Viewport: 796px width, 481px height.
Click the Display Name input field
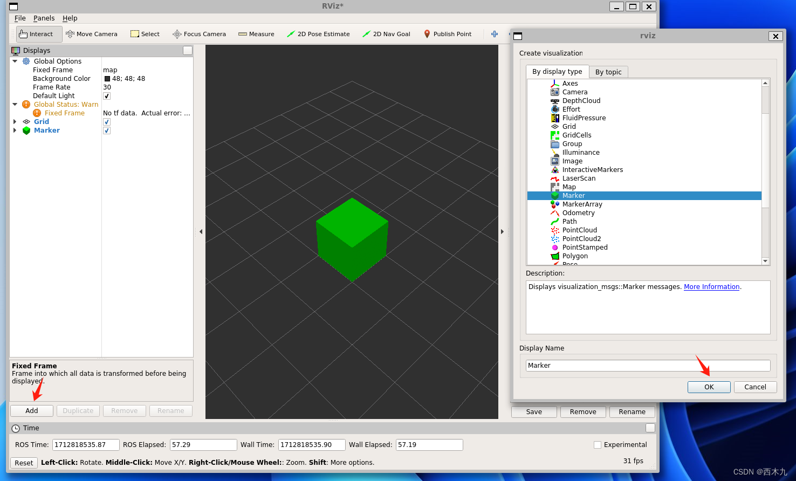coord(648,366)
